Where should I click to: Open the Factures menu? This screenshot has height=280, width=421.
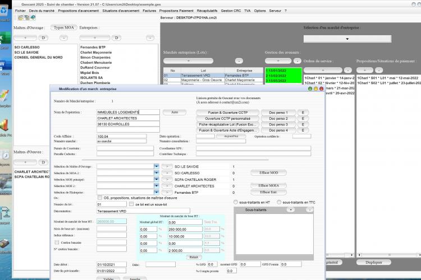(149, 11)
